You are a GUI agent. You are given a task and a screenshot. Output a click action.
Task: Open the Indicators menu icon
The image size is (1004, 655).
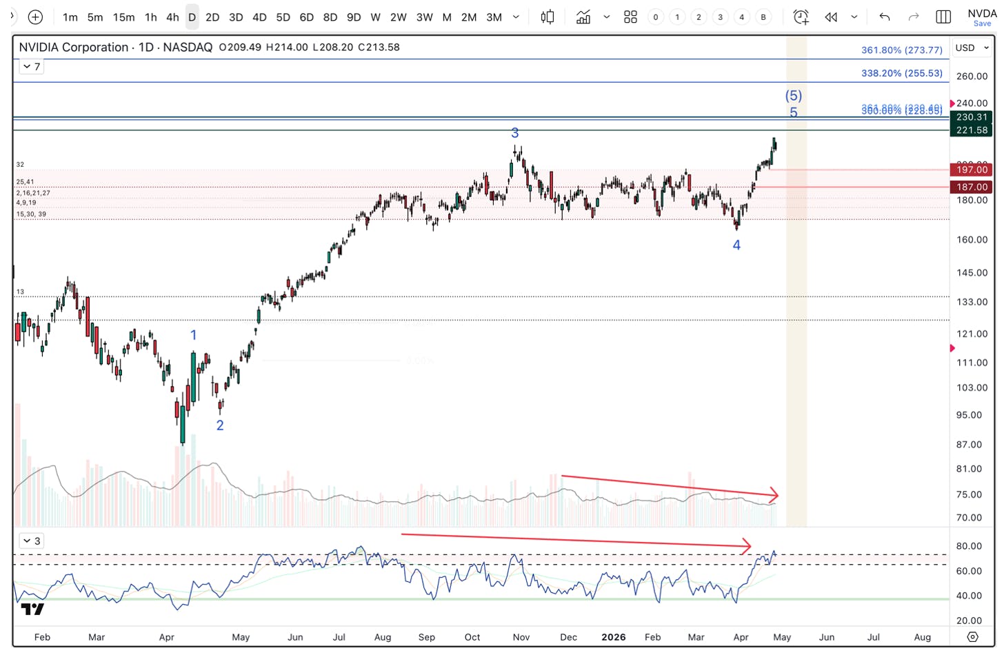583,17
